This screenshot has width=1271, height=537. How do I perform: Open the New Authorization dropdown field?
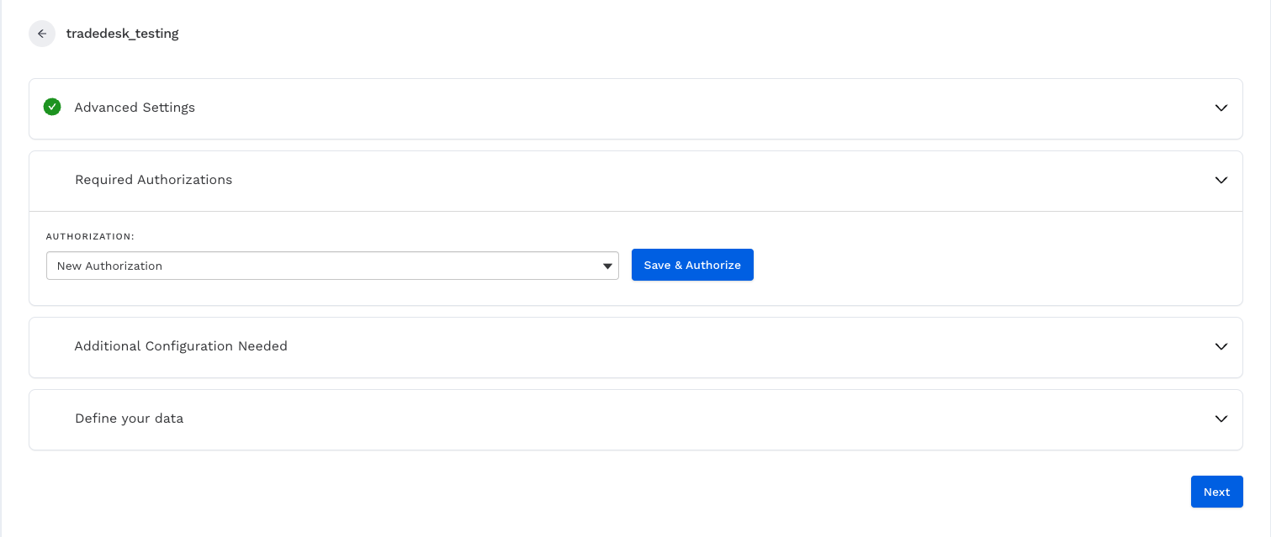pyautogui.click(x=320, y=266)
